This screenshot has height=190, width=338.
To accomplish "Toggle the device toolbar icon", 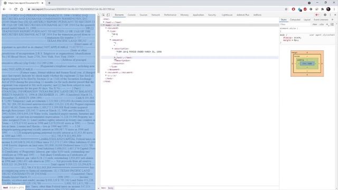I will tap(108, 15).
